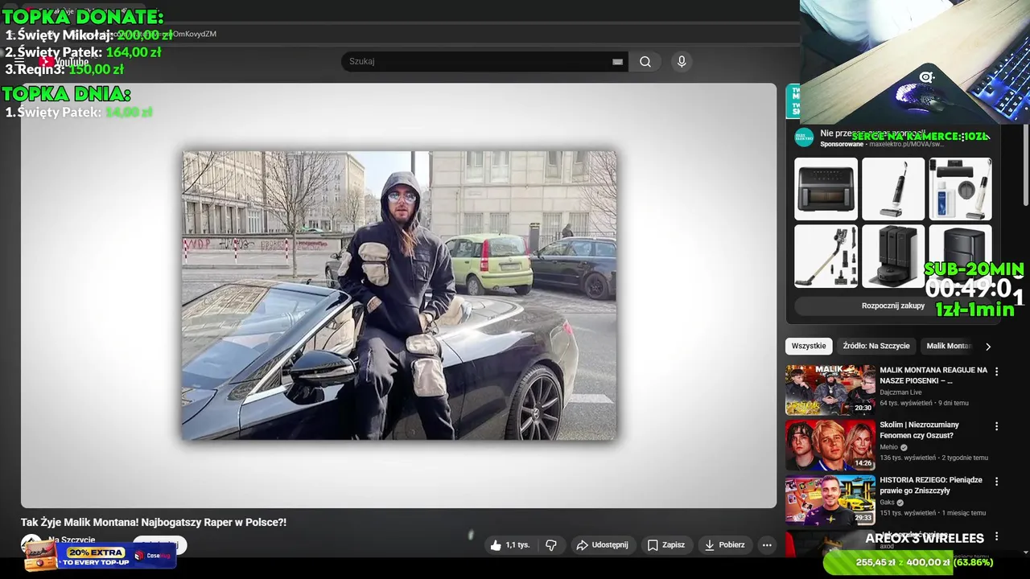The height and width of the screenshot is (579, 1030).
Task: Open the Dajczman Live channel name
Action: [900, 392]
